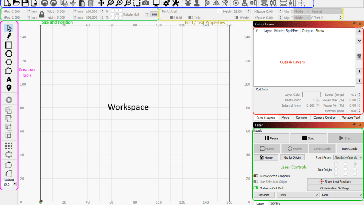364x205 pixels.
Task: Click the Home button
Action: pyautogui.click(x=266, y=157)
